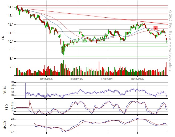The width and height of the screenshot is (175, 137).
Task: Click the 12.1 price axis label
Action: coord(11,24)
